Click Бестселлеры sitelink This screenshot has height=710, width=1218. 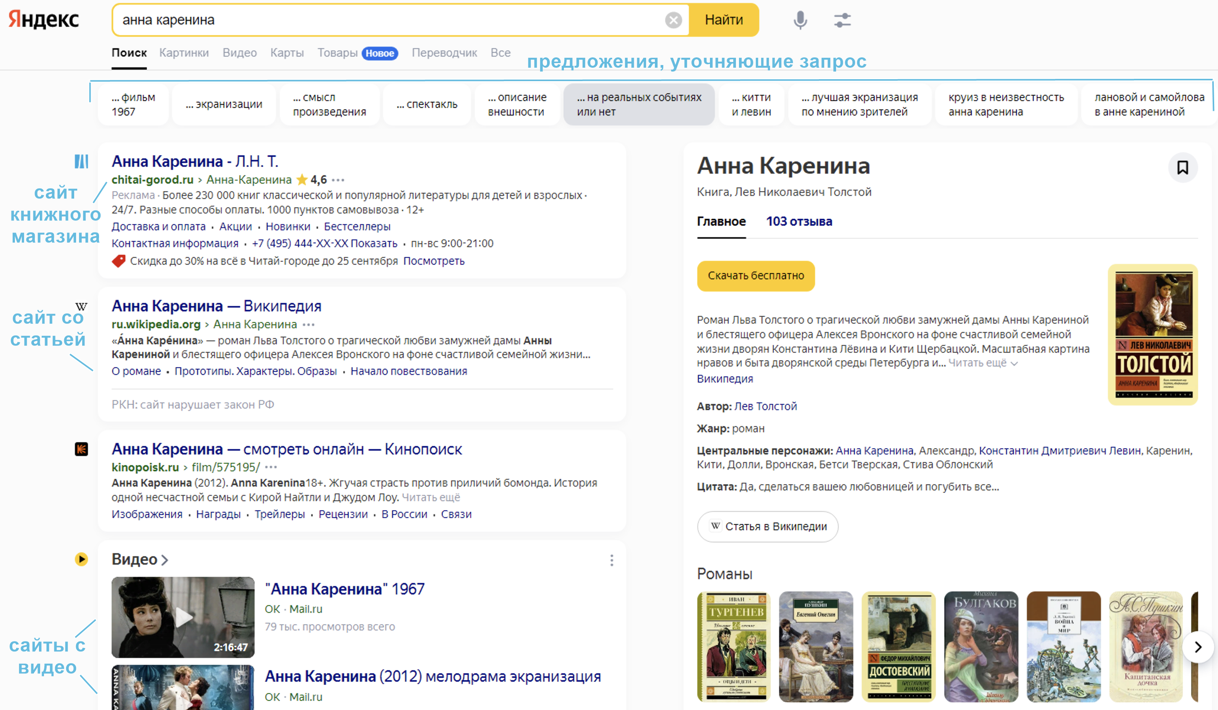357,227
